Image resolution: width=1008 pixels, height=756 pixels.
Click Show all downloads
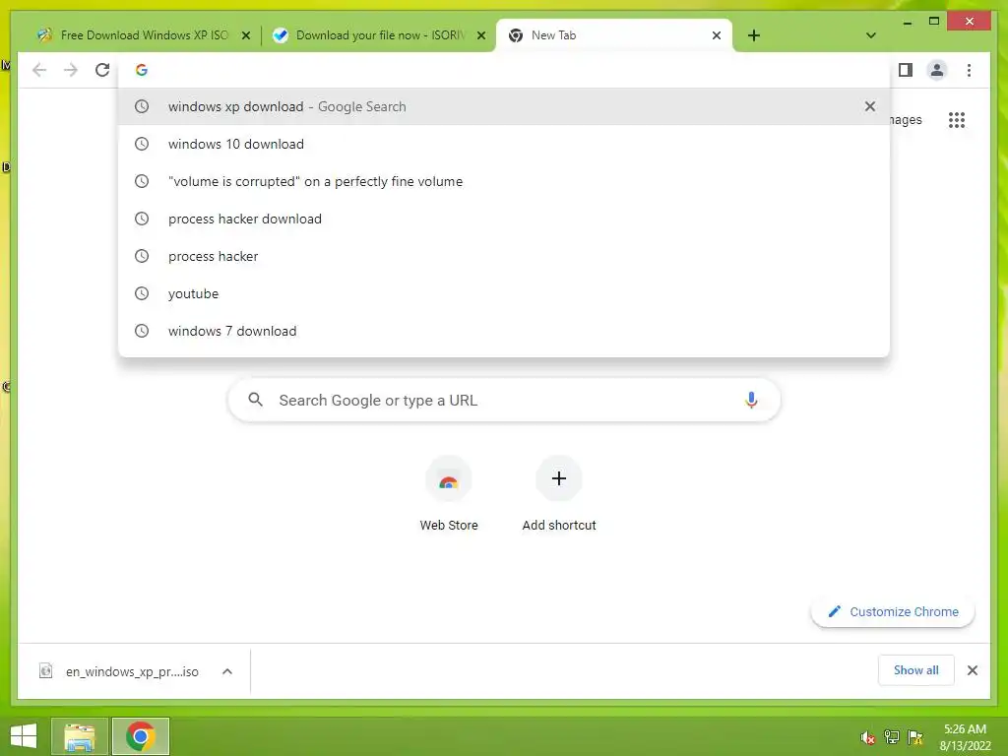pyautogui.click(x=916, y=670)
